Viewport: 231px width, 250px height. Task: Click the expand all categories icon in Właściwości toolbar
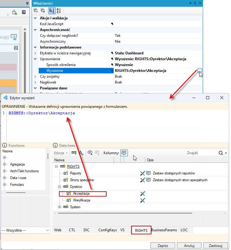click(x=43, y=11)
